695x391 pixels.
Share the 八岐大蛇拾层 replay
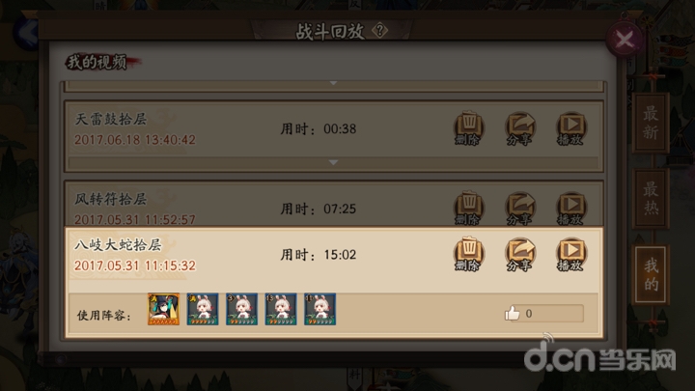(520, 254)
